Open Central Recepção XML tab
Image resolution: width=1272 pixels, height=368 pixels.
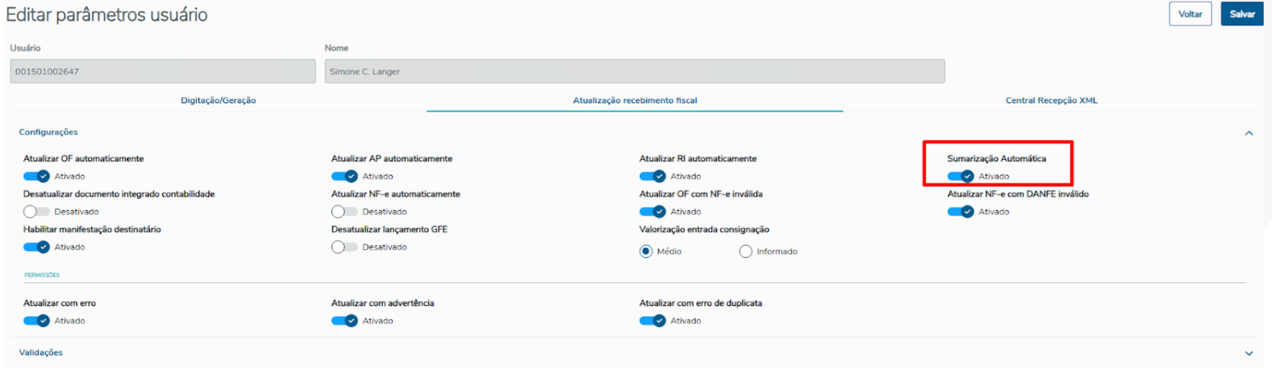click(x=1052, y=100)
